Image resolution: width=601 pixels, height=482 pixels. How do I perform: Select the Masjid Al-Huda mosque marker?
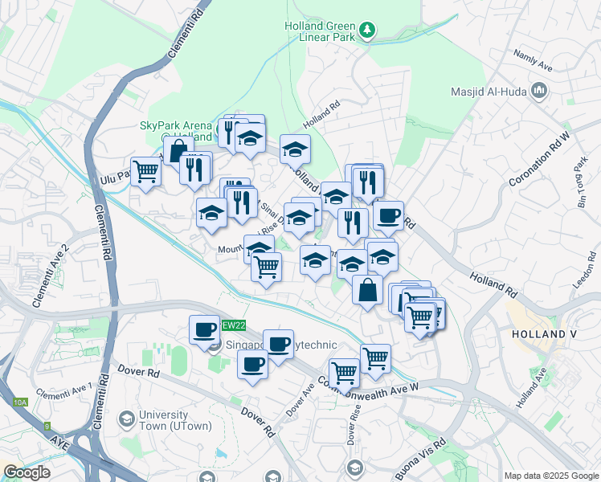[x=539, y=92]
